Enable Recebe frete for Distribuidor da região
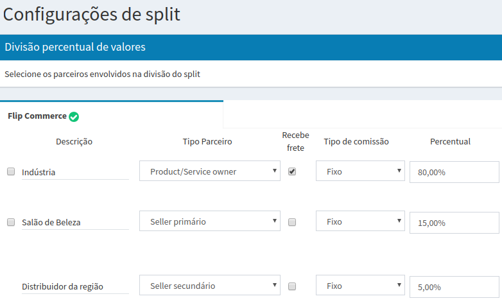The image size is (502, 303). pos(292,286)
